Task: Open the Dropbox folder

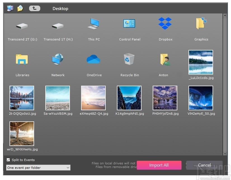Action: pos(165,23)
